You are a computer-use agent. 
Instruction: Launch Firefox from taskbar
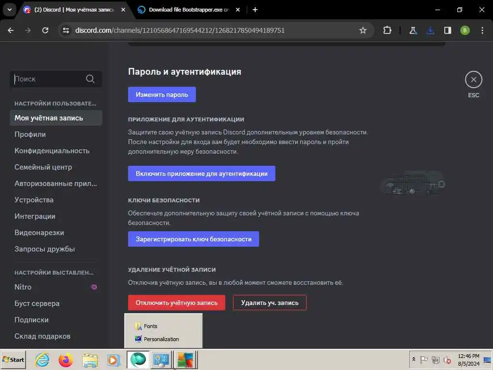(x=65, y=360)
